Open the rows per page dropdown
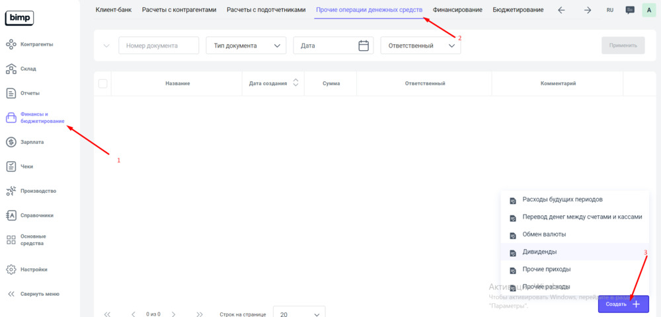Image resolution: width=661 pixels, height=317 pixels. [x=299, y=314]
